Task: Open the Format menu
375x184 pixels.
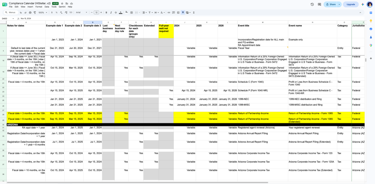Action: (39, 7)
